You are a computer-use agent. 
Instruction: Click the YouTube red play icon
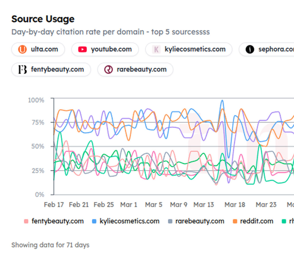(82, 49)
